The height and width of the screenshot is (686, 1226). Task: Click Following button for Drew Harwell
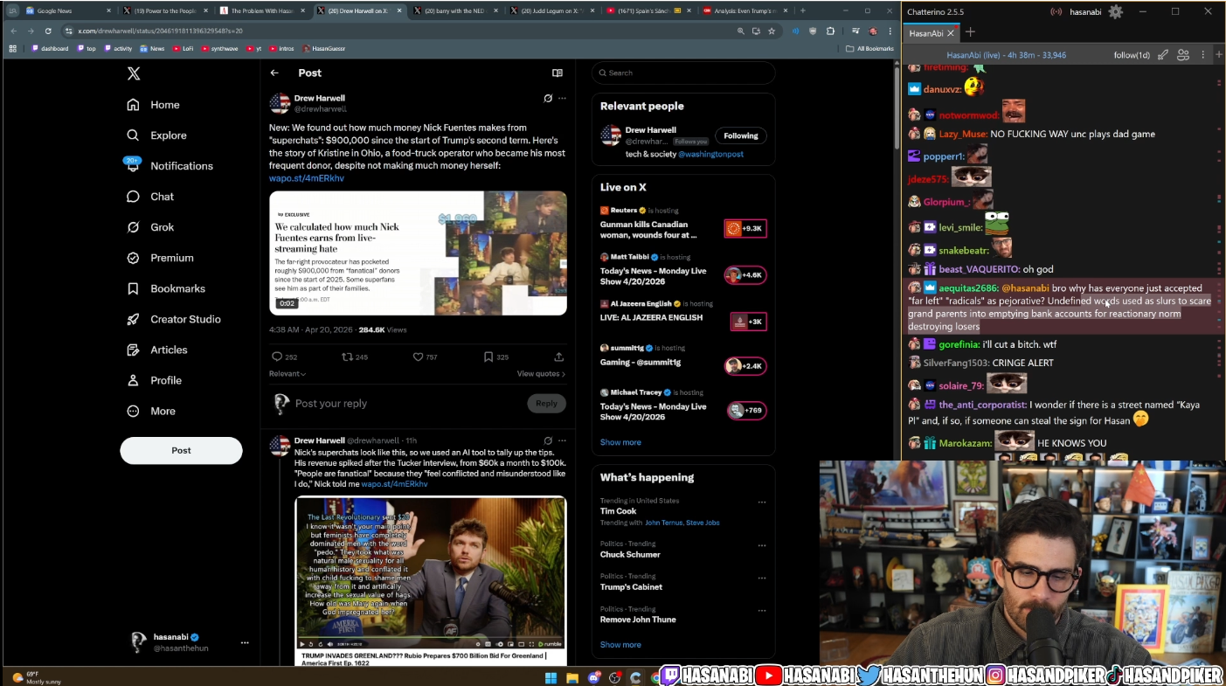coord(741,135)
